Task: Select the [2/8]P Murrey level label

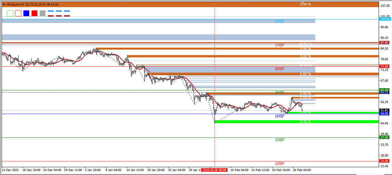Action: [x=280, y=163]
